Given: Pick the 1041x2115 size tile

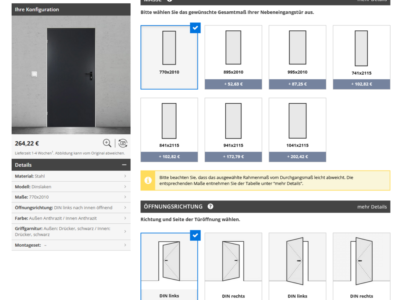Looking at the screenshot, I should tap(297, 130).
